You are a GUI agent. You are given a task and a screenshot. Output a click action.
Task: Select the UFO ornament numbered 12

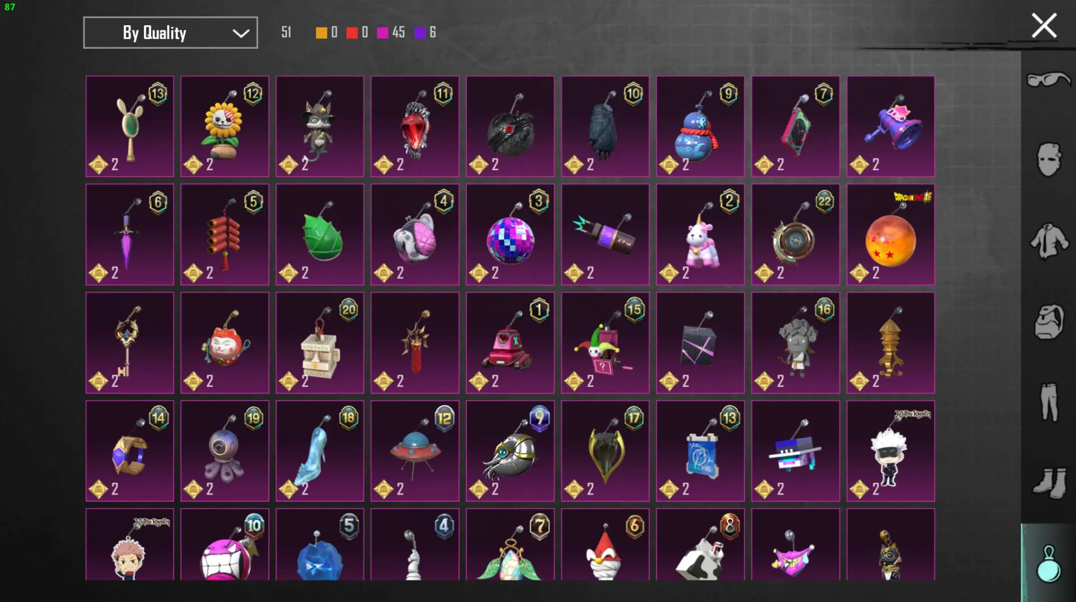coord(415,451)
